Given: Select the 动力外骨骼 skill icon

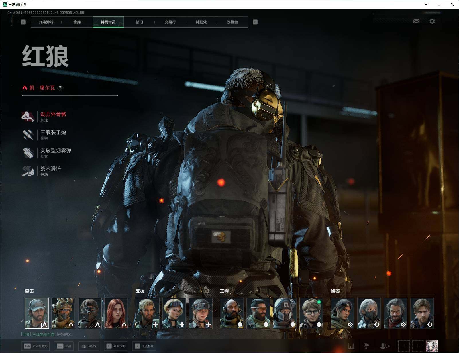Looking at the screenshot, I should pyautogui.click(x=28, y=117).
